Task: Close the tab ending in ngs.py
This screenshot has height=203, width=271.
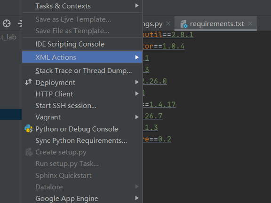Action: coord(168,23)
